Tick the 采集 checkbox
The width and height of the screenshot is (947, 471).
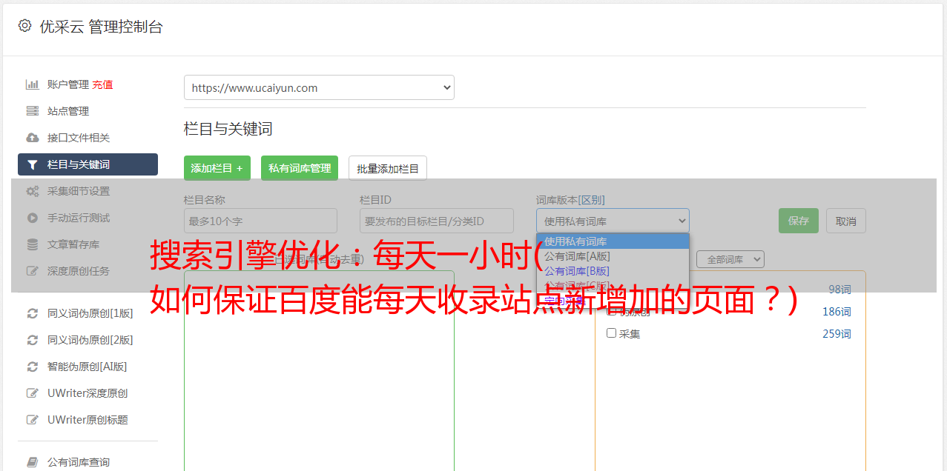[x=612, y=333]
